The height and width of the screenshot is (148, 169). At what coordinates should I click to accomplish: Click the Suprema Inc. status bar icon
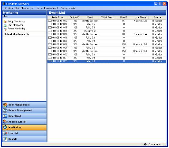(x=145, y=144)
